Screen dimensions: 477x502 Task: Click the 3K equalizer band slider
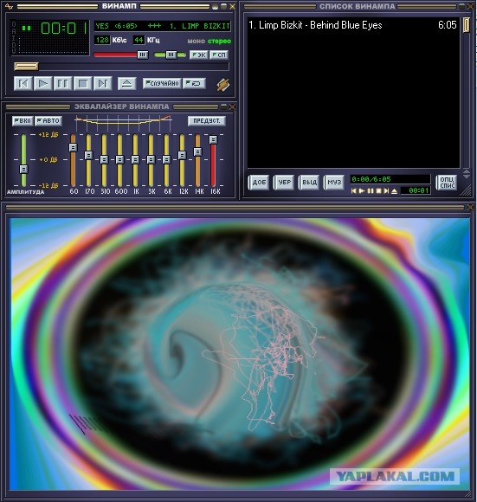point(151,160)
